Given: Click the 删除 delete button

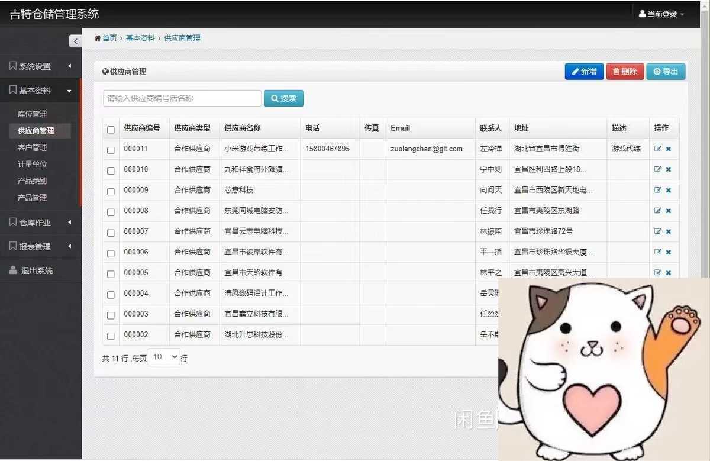Looking at the screenshot, I should click(625, 72).
